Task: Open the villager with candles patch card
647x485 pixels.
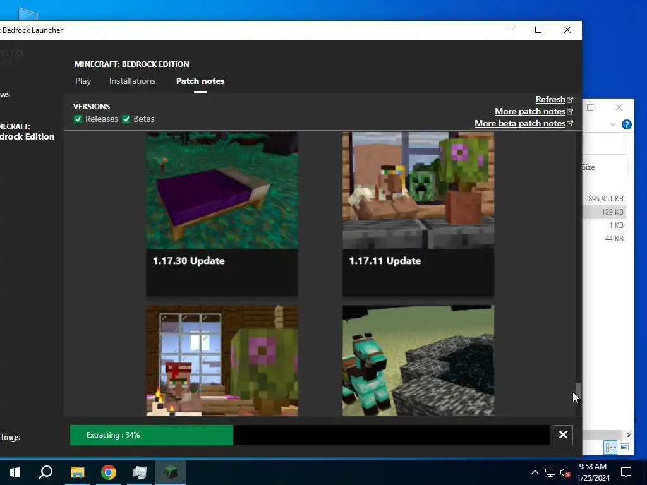Action: (x=222, y=360)
